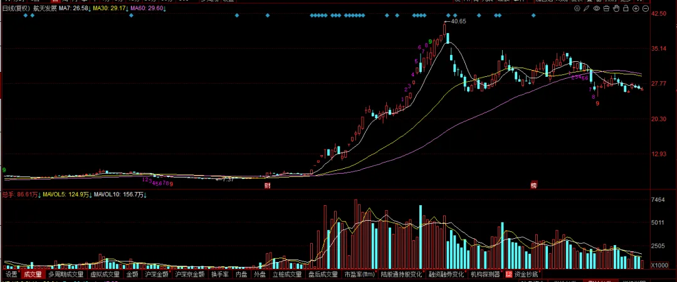Select the 资金抄底 indicator tab

526,274
